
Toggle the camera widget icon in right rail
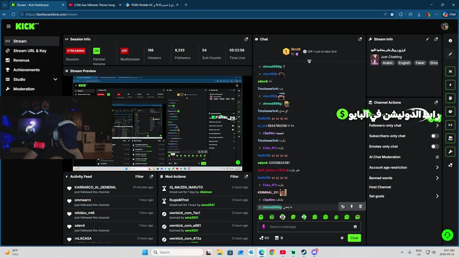[x=450, y=138]
